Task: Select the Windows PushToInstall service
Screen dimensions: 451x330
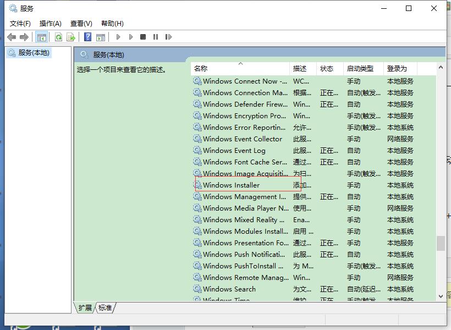Action: 313,266
